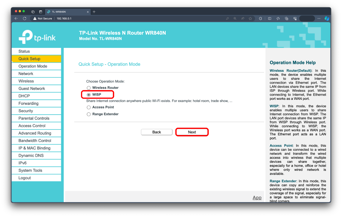The width and height of the screenshot is (342, 217).
Task: Open the browser three-dot settings menu
Action: [x=319, y=18]
